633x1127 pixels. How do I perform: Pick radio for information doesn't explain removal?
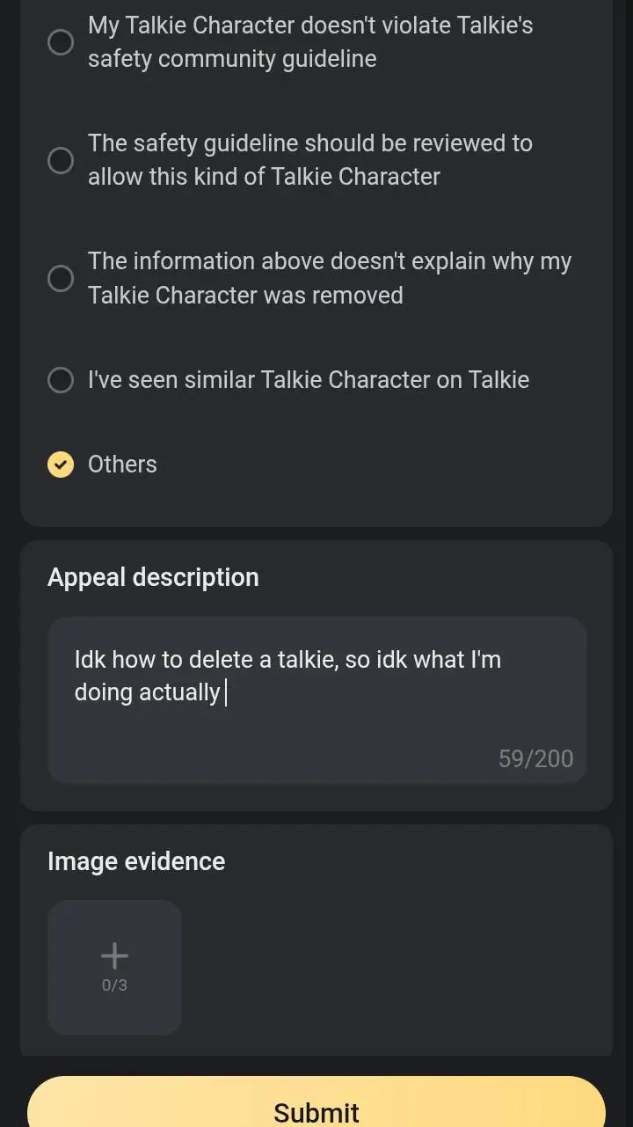tap(61, 278)
